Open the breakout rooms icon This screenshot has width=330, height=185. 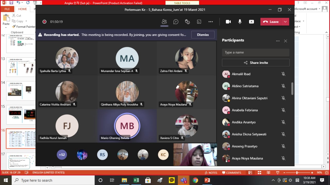pyautogui.click(x=199, y=22)
